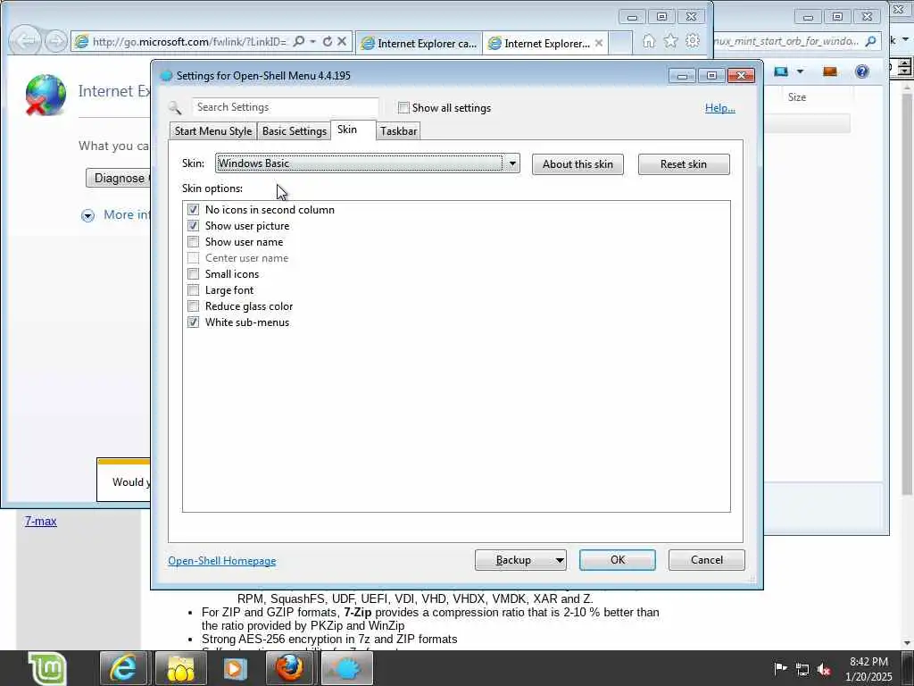
Task: Click the Linux Mint start orb
Action: 48,668
